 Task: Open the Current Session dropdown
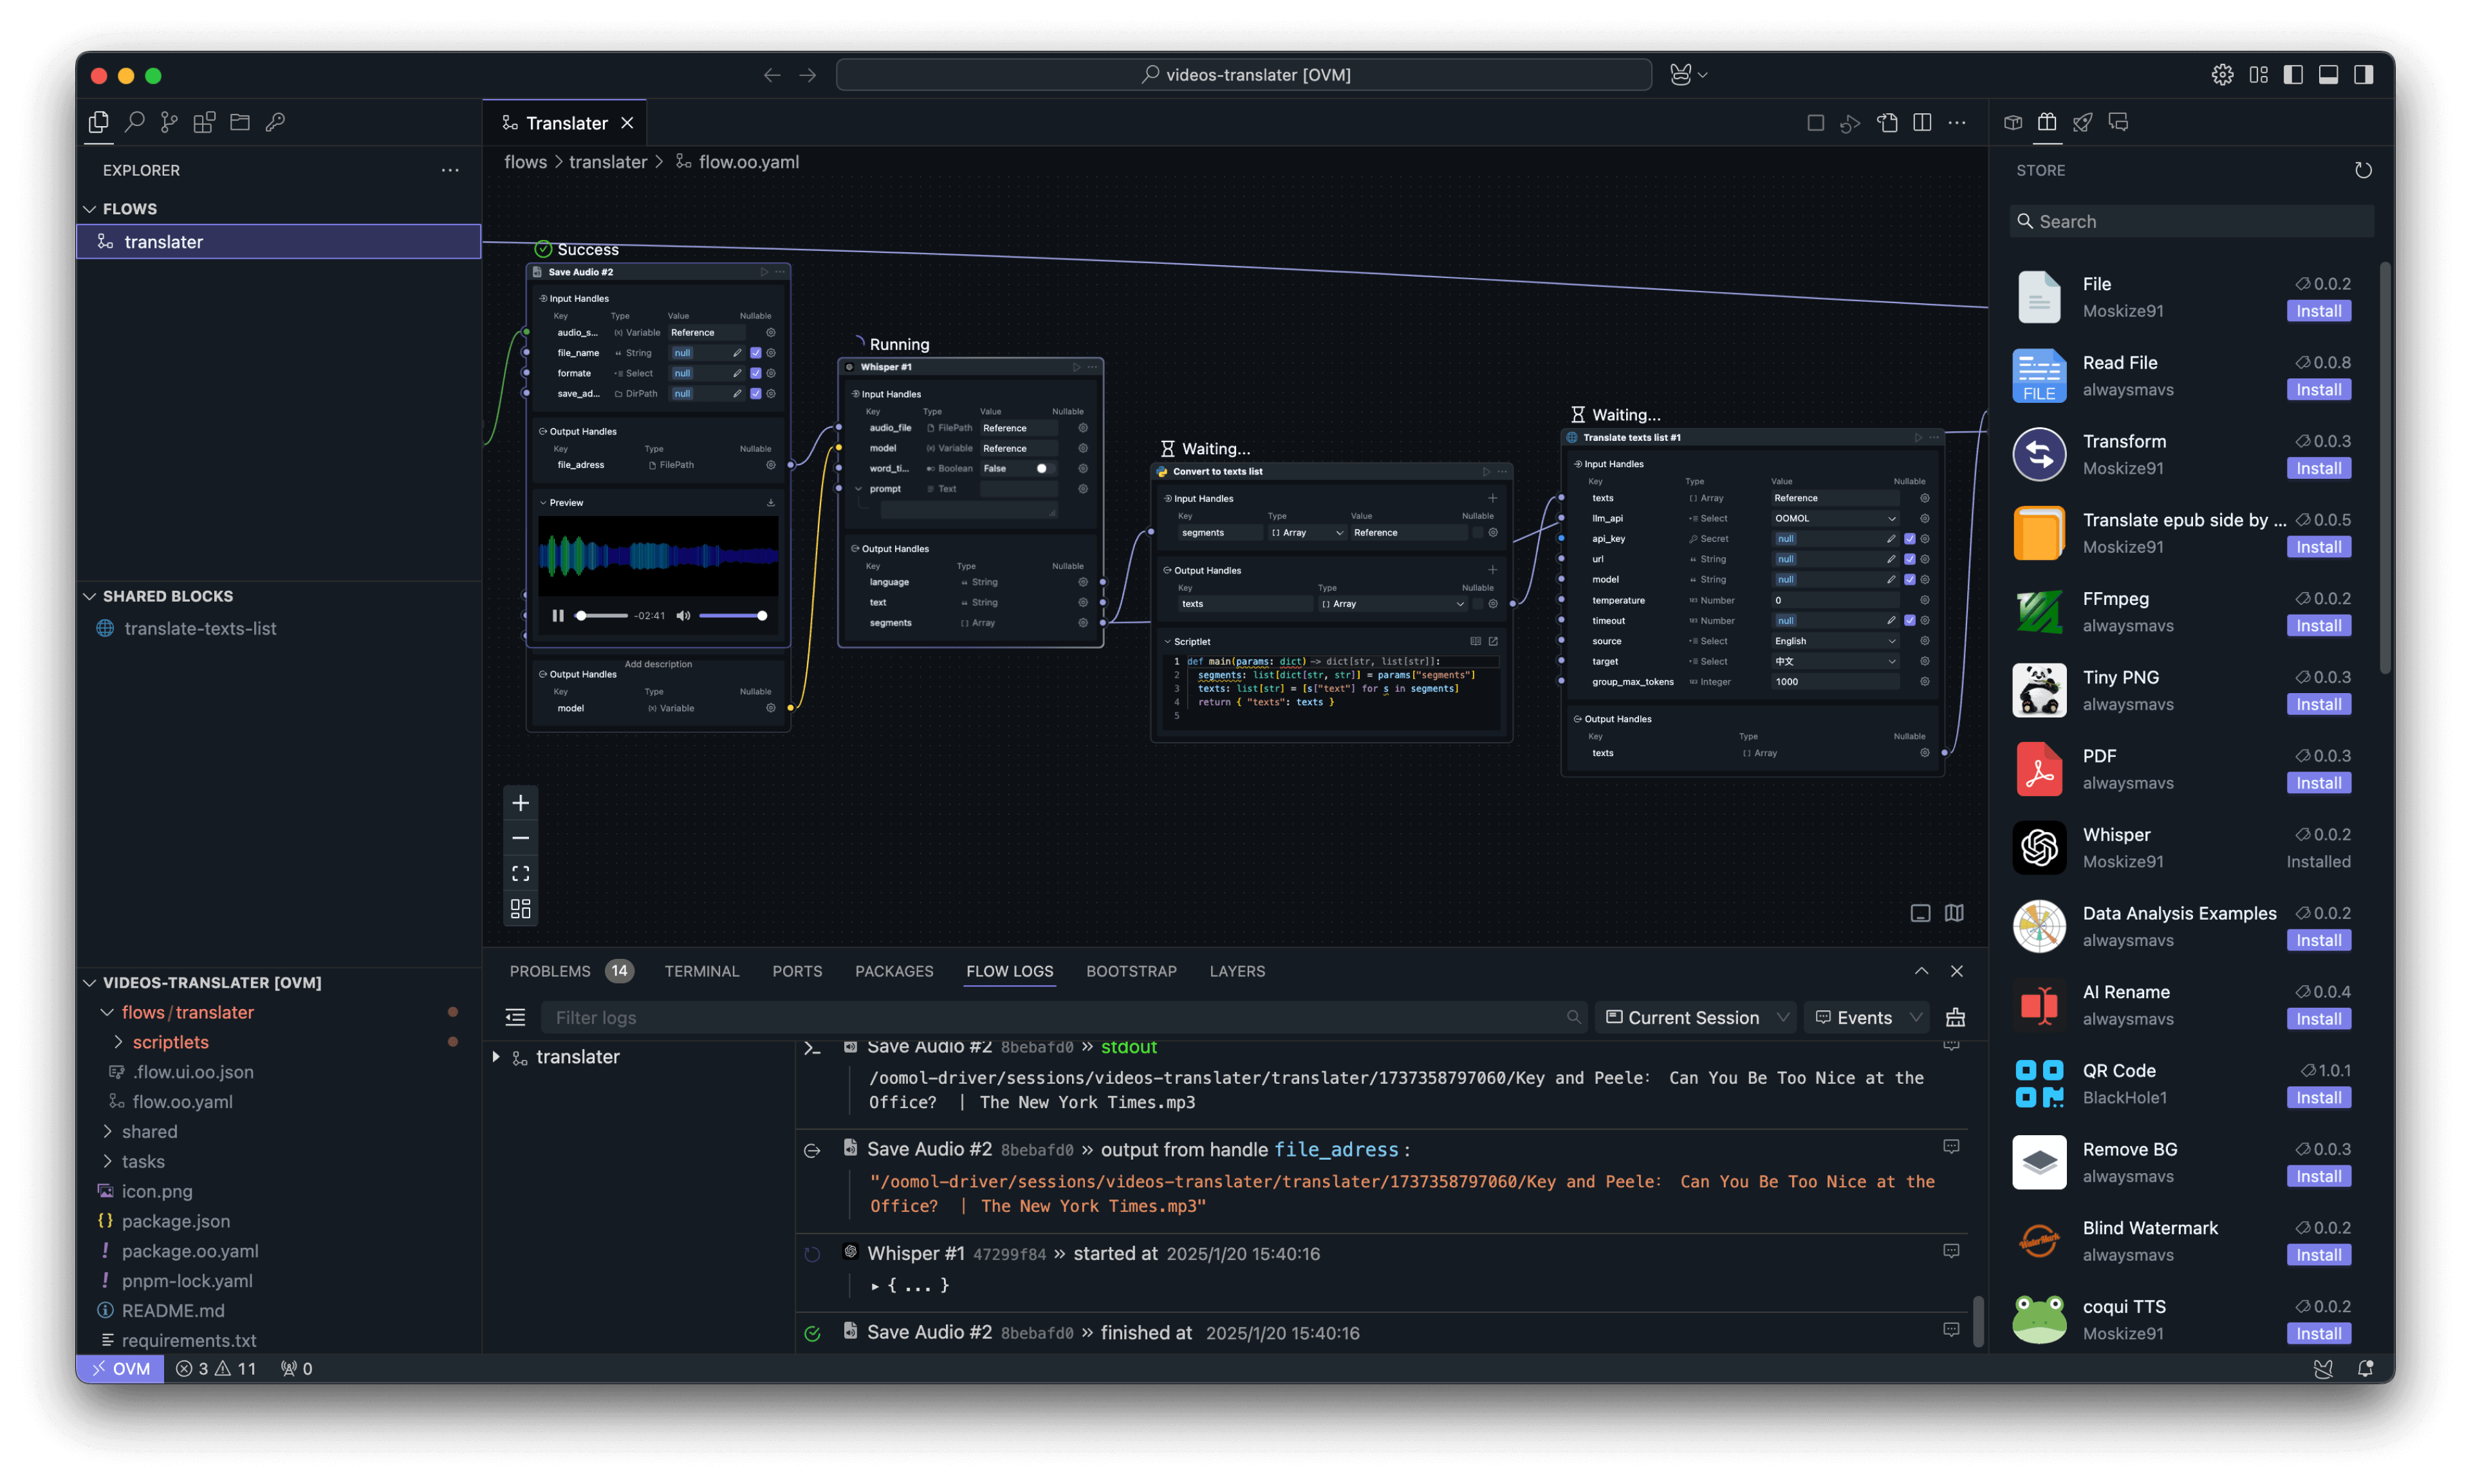point(1694,1018)
